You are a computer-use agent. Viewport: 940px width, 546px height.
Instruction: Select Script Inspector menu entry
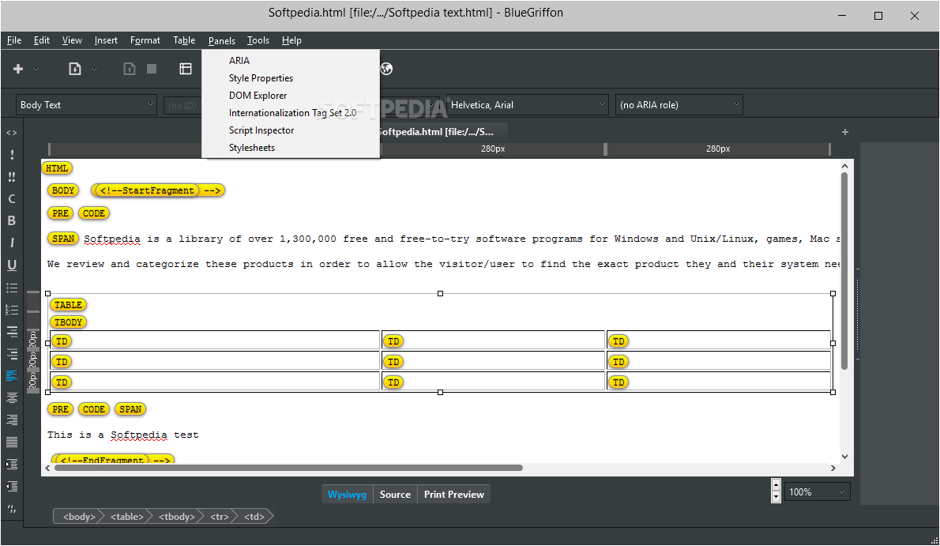(291, 130)
